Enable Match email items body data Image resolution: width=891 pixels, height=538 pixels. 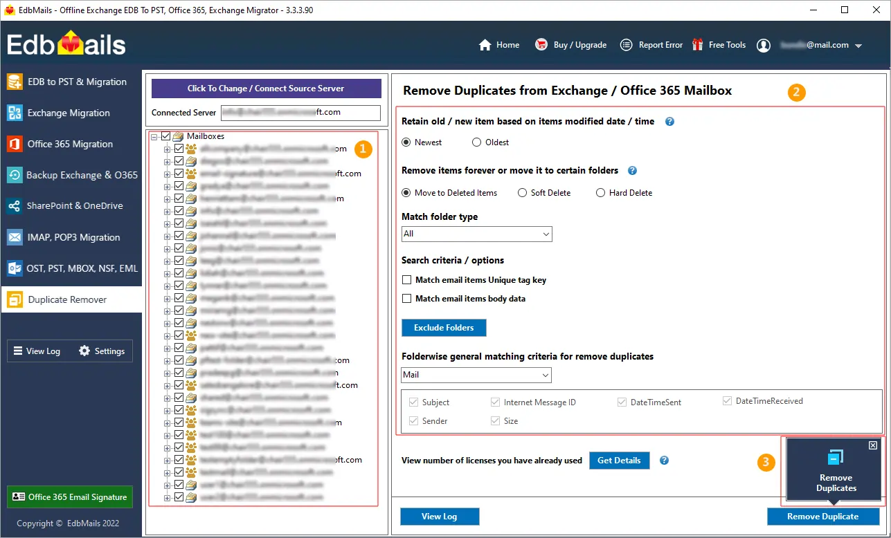(x=407, y=299)
